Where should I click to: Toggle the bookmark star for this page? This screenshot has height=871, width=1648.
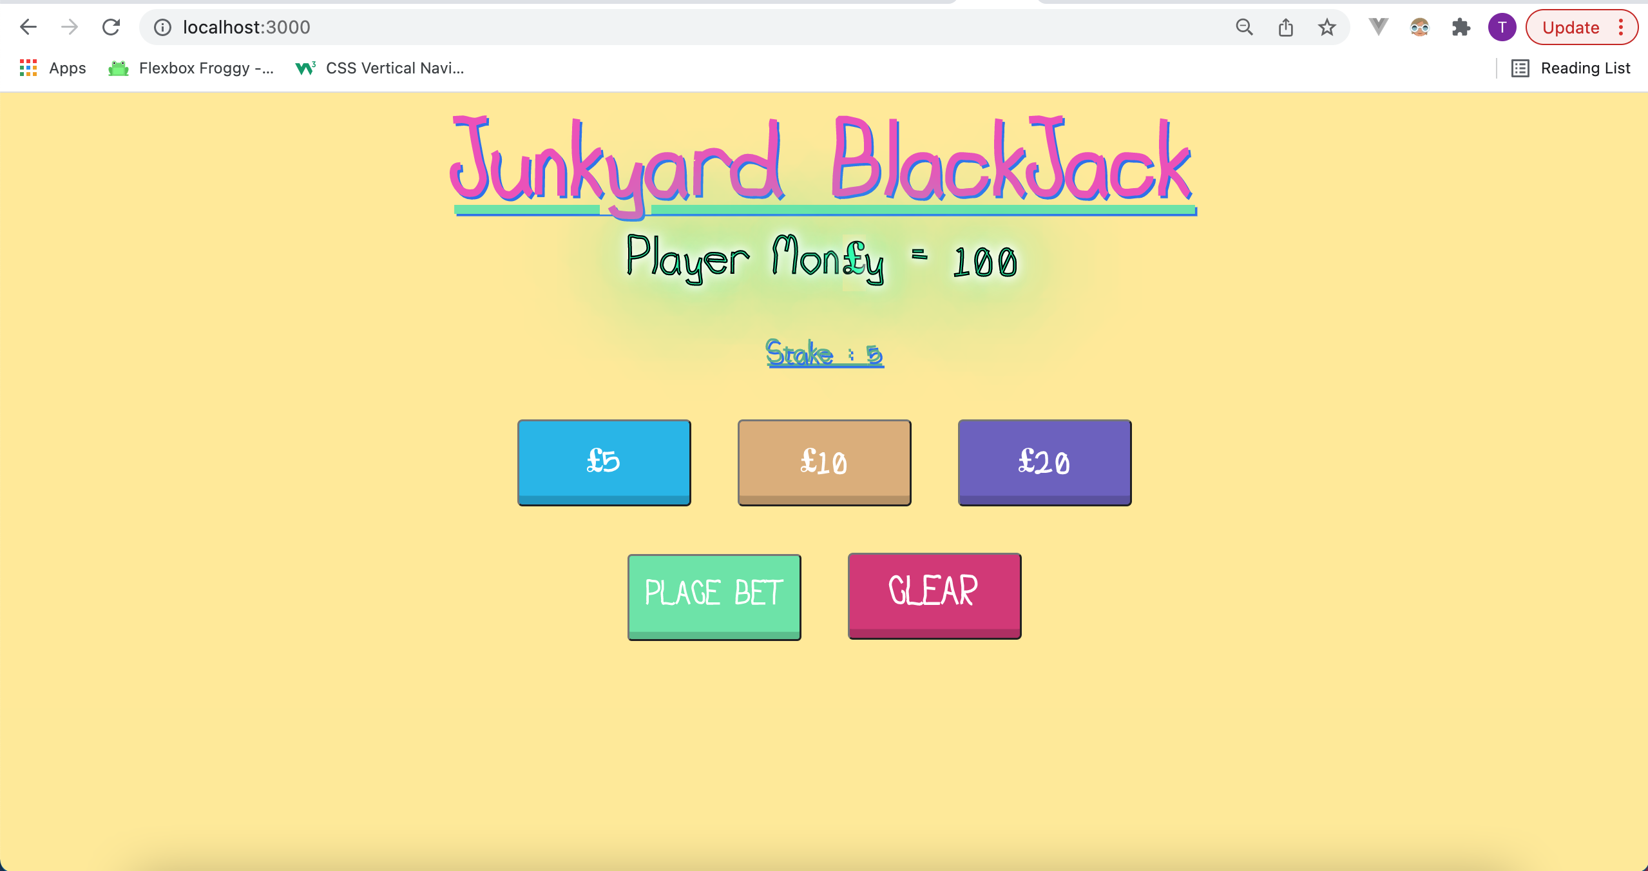(1327, 27)
